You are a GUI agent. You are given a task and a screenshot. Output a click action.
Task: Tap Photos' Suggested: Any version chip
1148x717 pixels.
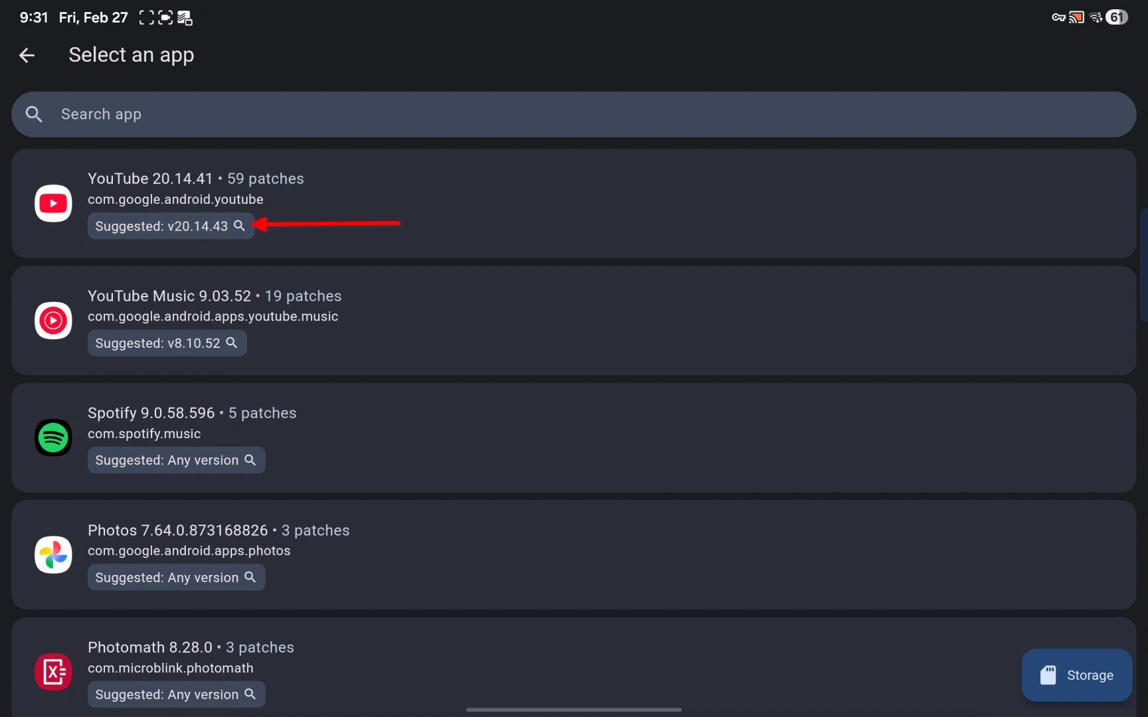pos(176,578)
